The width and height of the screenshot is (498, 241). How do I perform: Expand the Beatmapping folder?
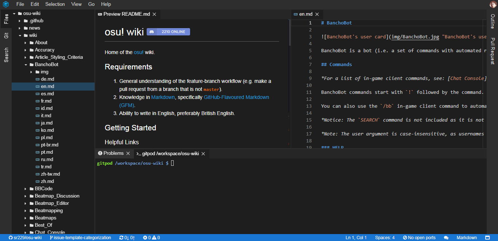pos(26,211)
